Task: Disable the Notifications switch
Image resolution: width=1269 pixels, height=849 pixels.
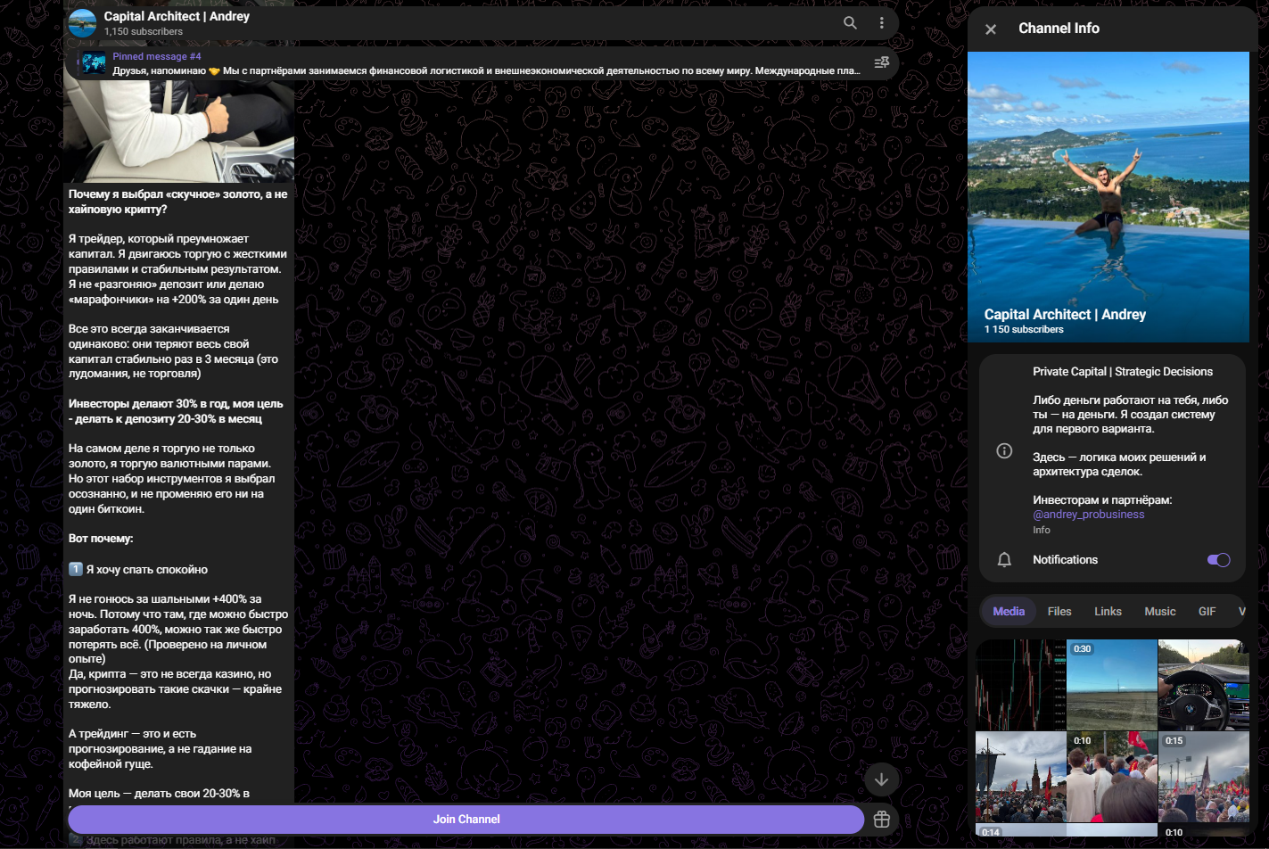Action: click(x=1218, y=560)
